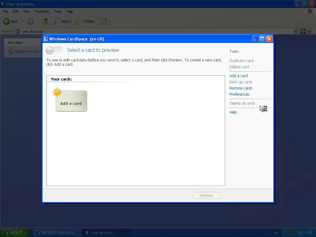Open the CardSpace Help link
The height and width of the screenshot is (237, 316).
point(233,112)
